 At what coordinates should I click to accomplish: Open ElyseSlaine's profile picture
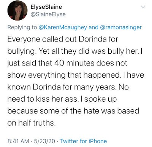click(x=17, y=11)
